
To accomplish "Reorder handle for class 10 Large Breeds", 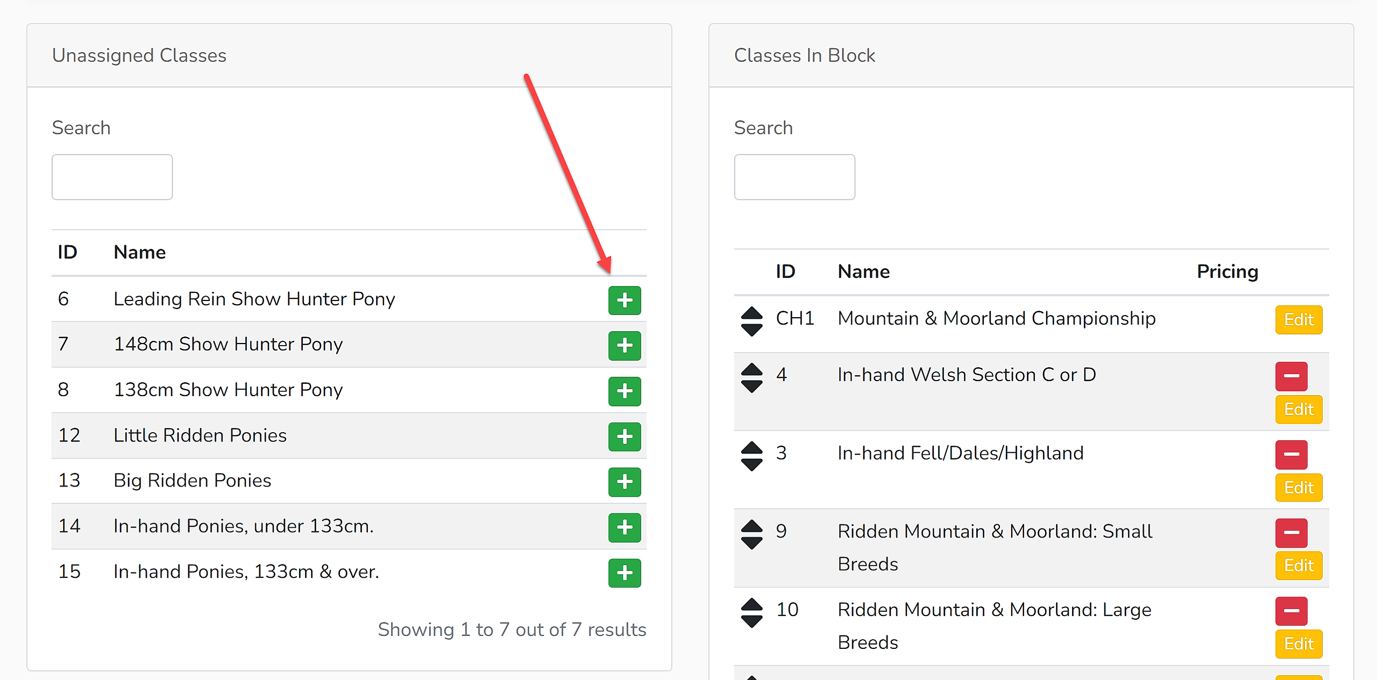I will [x=752, y=612].
